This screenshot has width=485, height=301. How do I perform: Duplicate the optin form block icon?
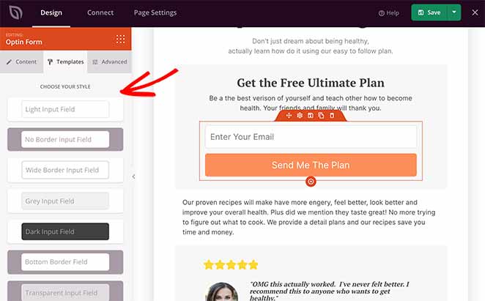pos(321,116)
